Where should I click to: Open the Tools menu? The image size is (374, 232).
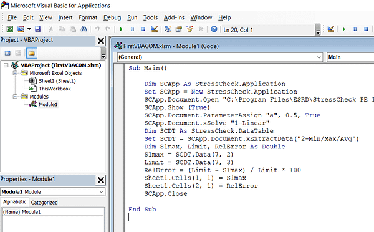point(150,17)
